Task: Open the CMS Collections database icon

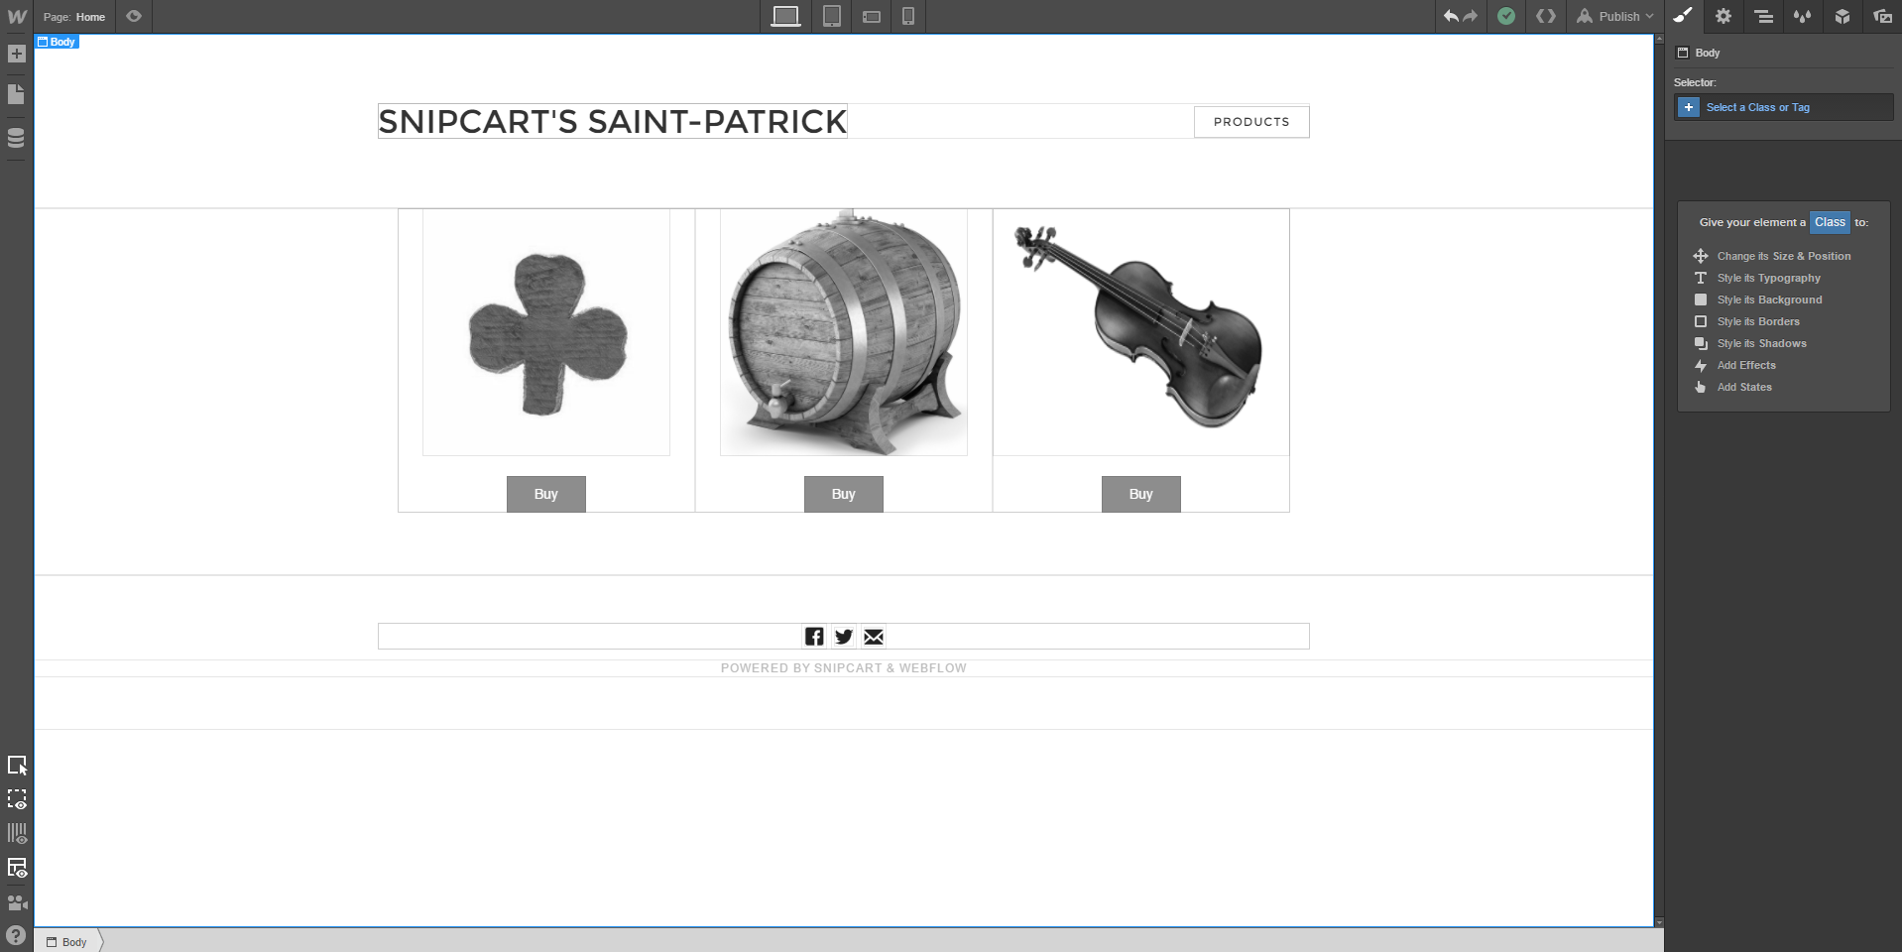Action: (17, 138)
